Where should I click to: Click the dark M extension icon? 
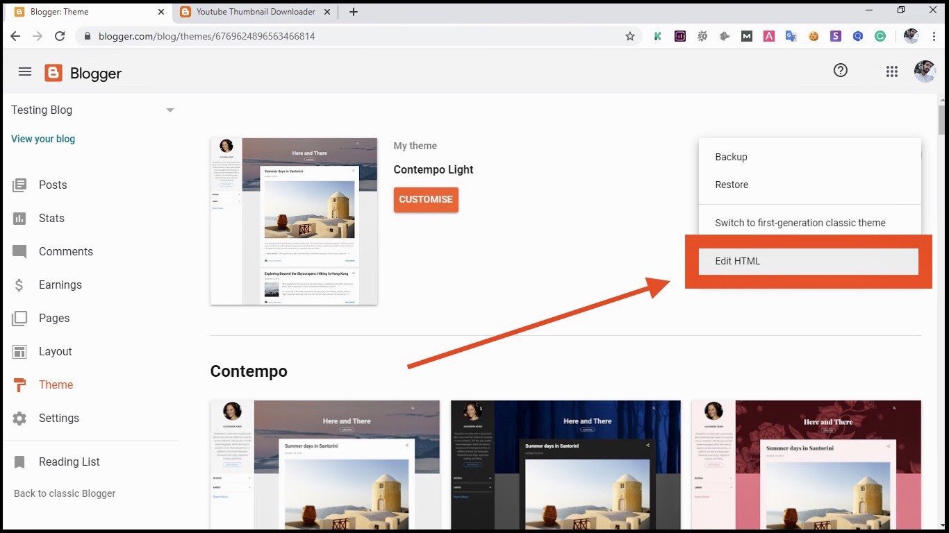747,36
